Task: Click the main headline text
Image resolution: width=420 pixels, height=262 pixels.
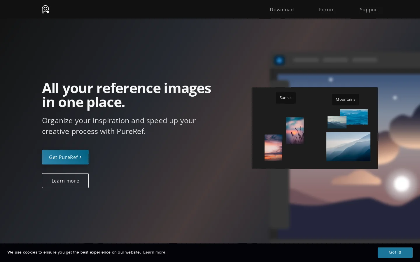Action: (x=127, y=95)
